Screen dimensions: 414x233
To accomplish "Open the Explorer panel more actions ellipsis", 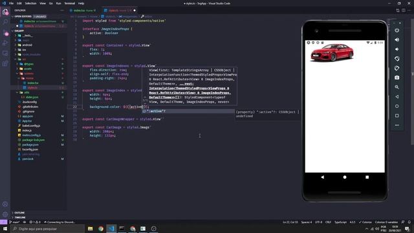I will coord(62,10).
